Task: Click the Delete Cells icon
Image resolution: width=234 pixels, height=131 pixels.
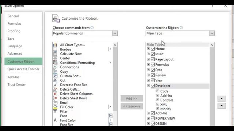Action: click(x=55, y=89)
